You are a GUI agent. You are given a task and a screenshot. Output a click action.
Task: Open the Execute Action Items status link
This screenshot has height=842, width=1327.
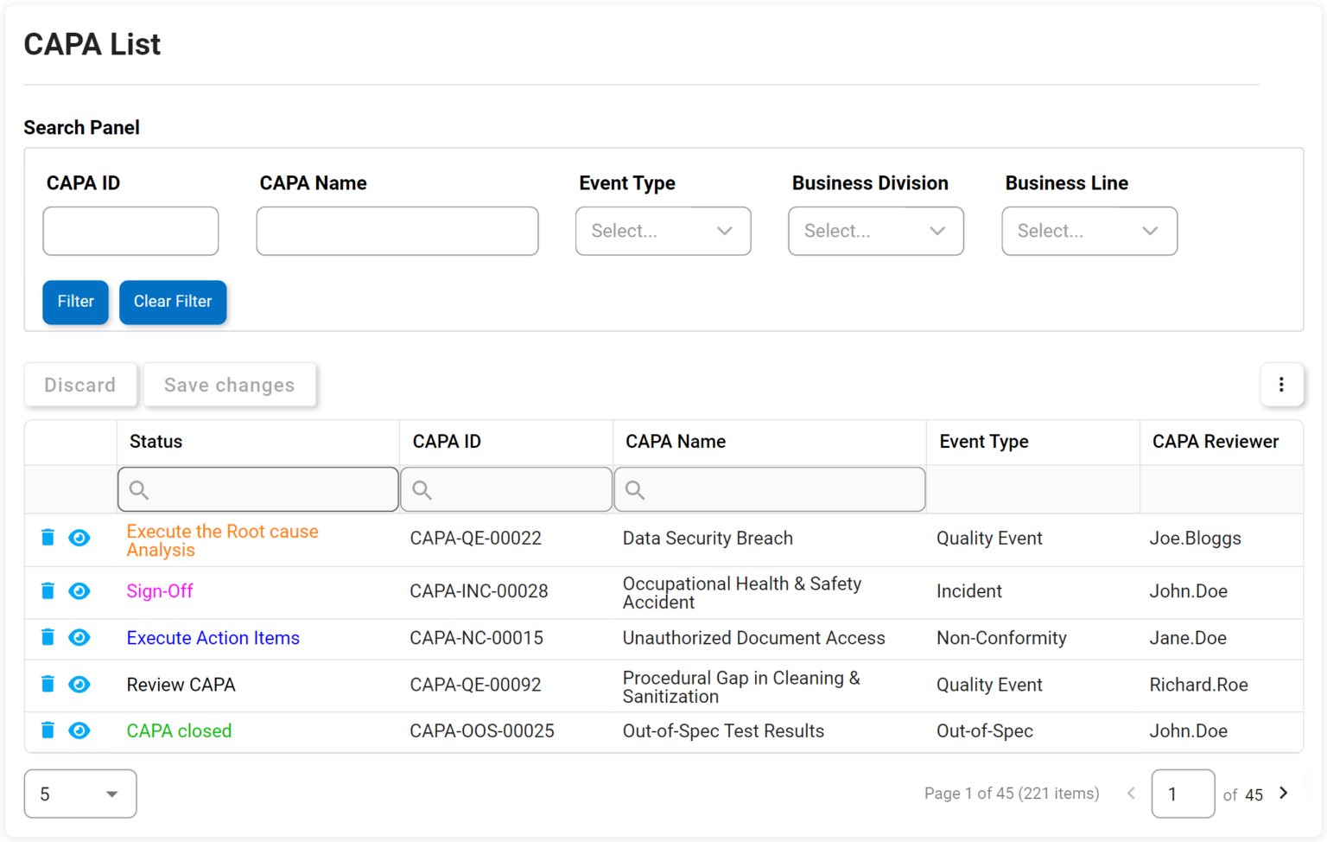pos(213,638)
